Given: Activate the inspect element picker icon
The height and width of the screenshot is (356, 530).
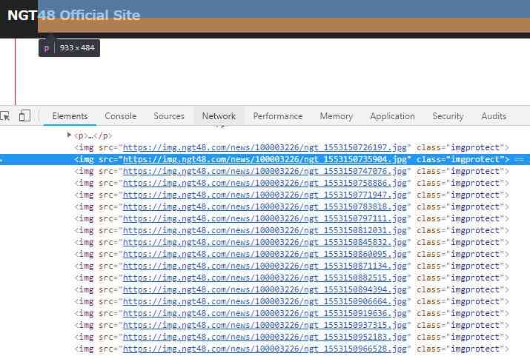Looking at the screenshot, I should (4, 116).
